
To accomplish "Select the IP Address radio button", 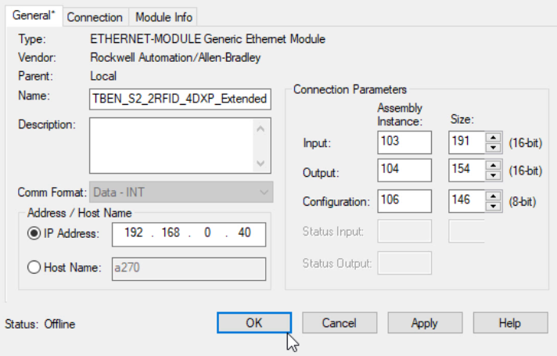I will click(x=34, y=234).
